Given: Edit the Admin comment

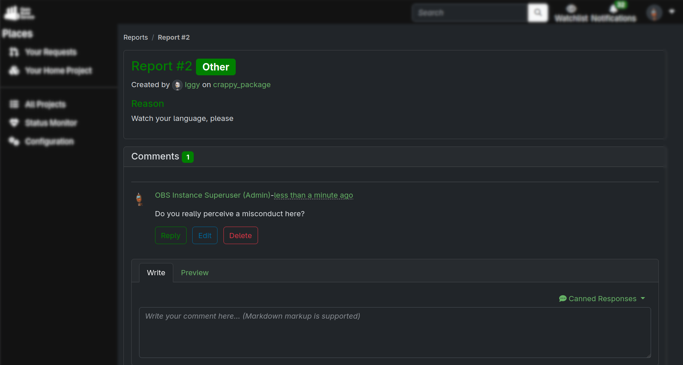Looking at the screenshot, I should click(205, 236).
